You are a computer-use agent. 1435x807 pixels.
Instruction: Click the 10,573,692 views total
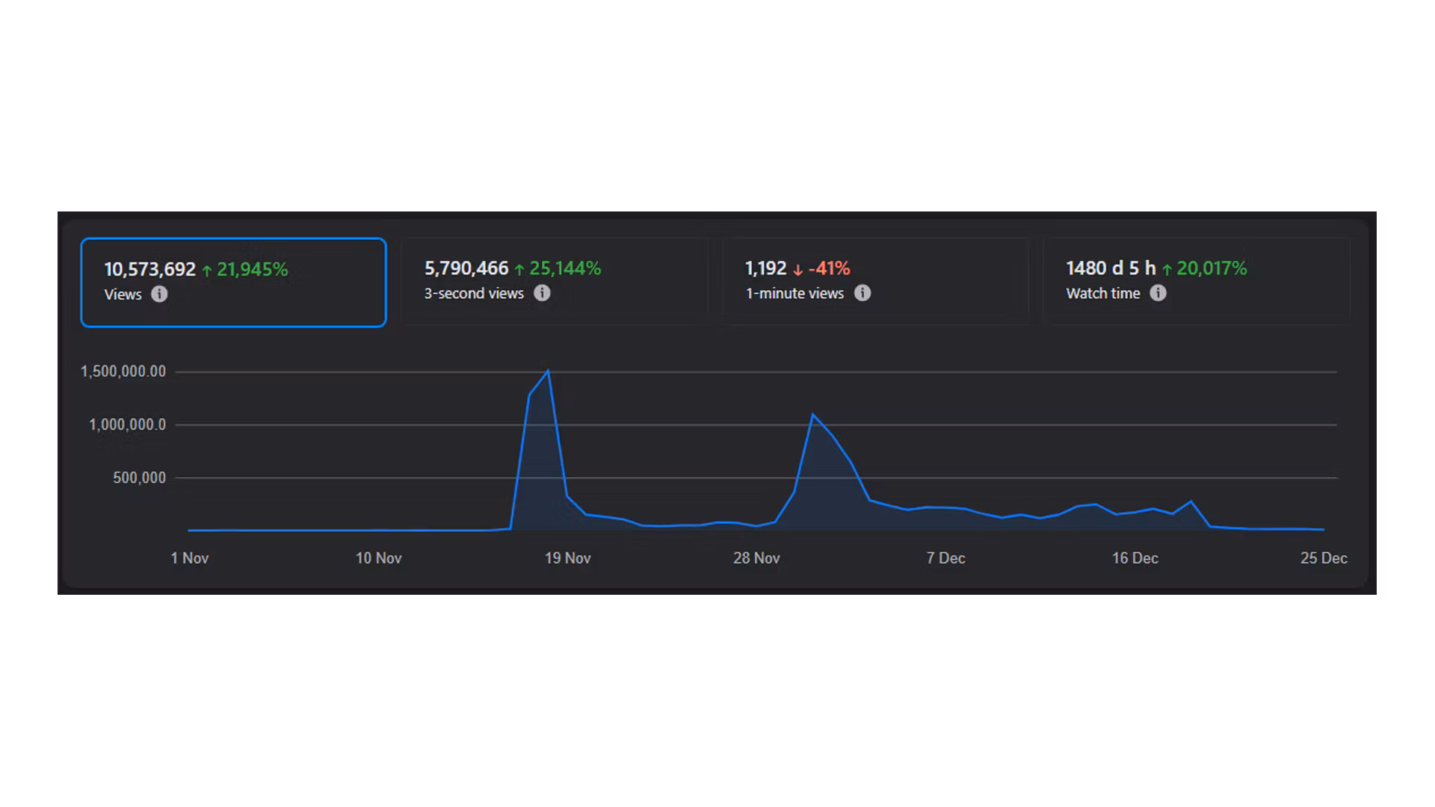(x=149, y=270)
